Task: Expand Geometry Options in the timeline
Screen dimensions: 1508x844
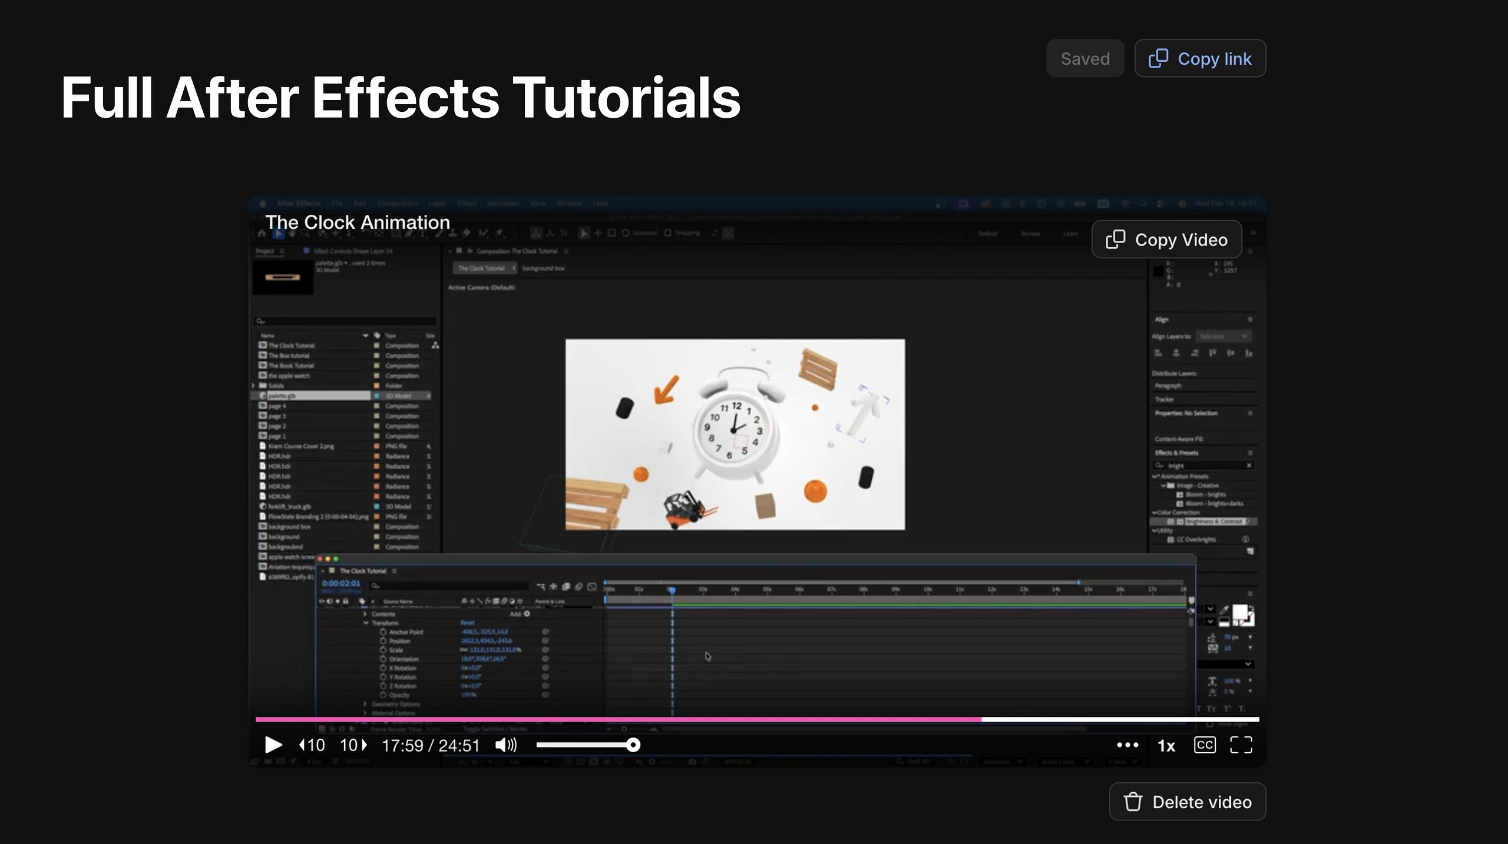Action: pyautogui.click(x=365, y=704)
